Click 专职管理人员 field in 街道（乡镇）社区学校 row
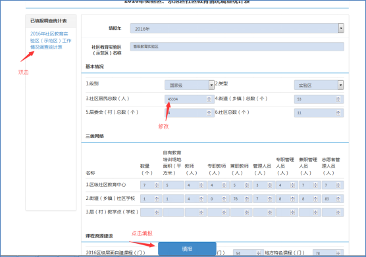The width and height of the screenshot is (366, 257). (287, 199)
